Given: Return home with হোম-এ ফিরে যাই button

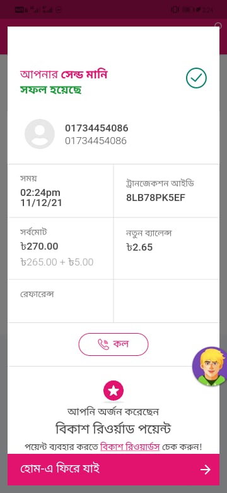Looking at the screenshot, I should (x=113, y=470).
